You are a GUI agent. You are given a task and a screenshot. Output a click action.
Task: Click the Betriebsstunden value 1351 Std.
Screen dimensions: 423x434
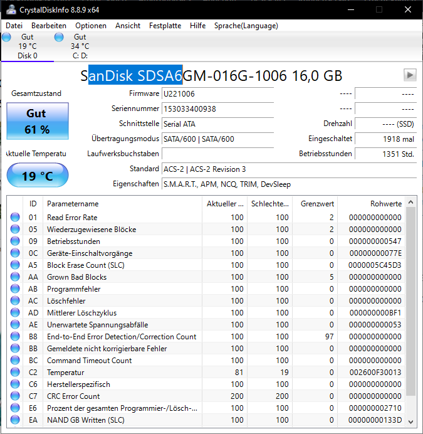(x=385, y=154)
